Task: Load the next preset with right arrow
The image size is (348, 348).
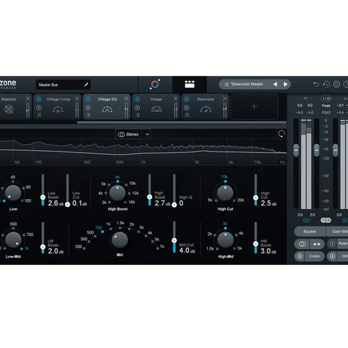Action: (286, 84)
